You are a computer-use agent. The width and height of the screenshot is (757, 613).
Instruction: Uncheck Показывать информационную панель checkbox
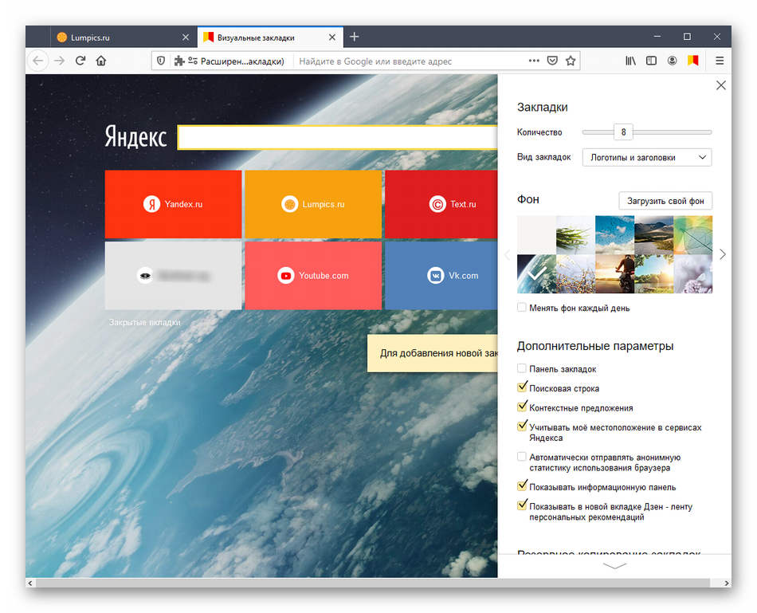tap(521, 486)
